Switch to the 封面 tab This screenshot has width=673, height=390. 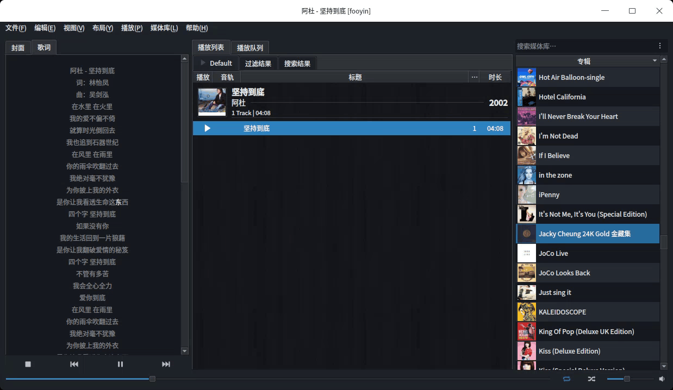[x=18, y=48]
